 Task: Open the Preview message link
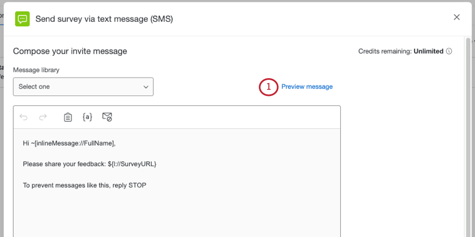click(x=307, y=87)
